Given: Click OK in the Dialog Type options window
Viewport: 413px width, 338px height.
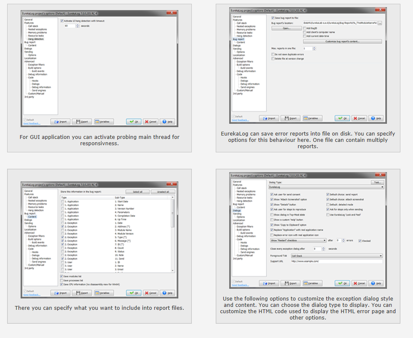Looking at the screenshot, I should 342,283.
